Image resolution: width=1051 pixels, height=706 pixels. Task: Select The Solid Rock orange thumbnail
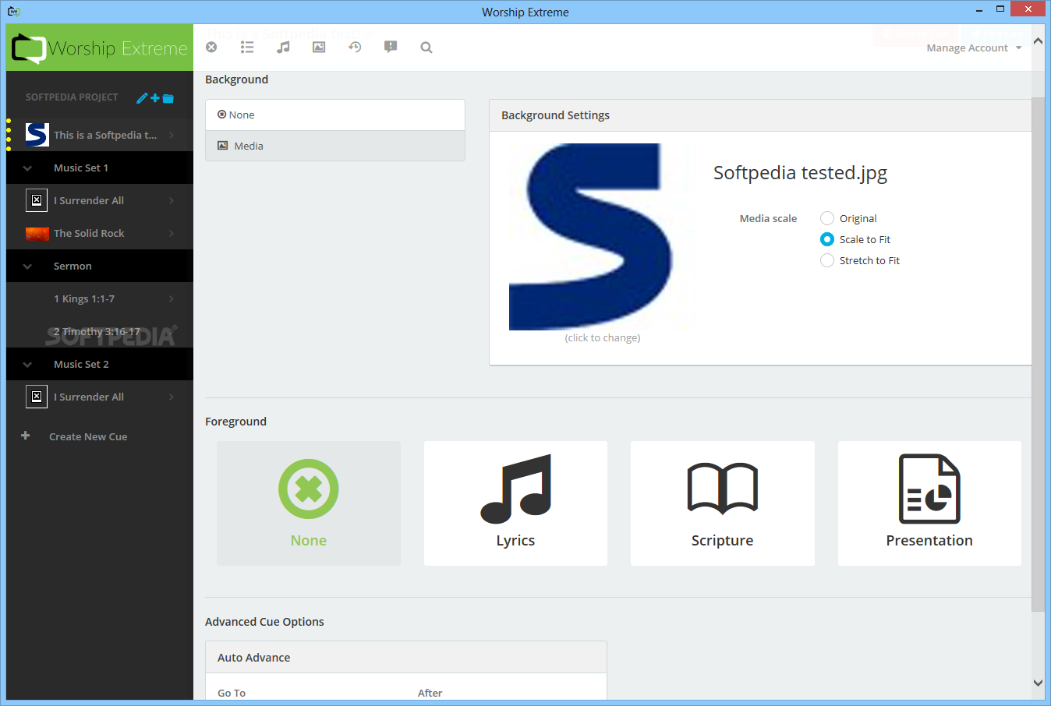click(x=37, y=233)
